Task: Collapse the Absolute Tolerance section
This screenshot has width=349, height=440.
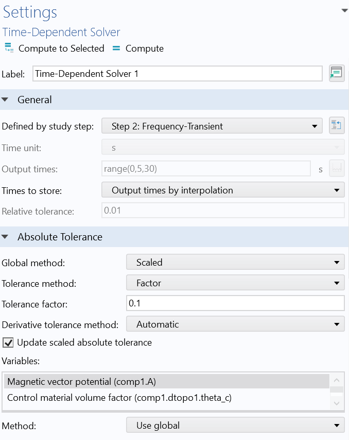Action: click(x=5, y=237)
